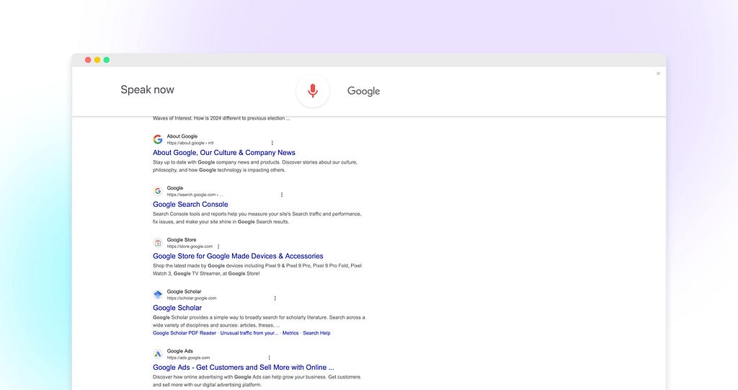Open the Google Search Console favicon

pos(158,191)
